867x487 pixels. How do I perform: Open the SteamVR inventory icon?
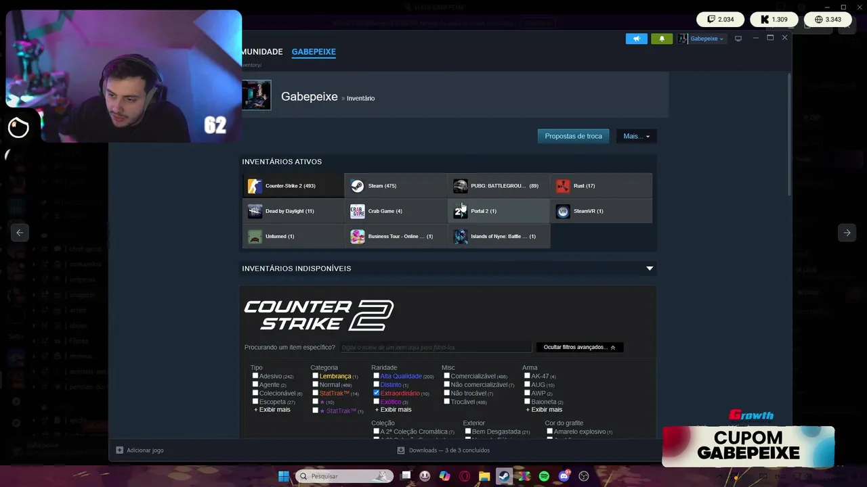tap(563, 211)
